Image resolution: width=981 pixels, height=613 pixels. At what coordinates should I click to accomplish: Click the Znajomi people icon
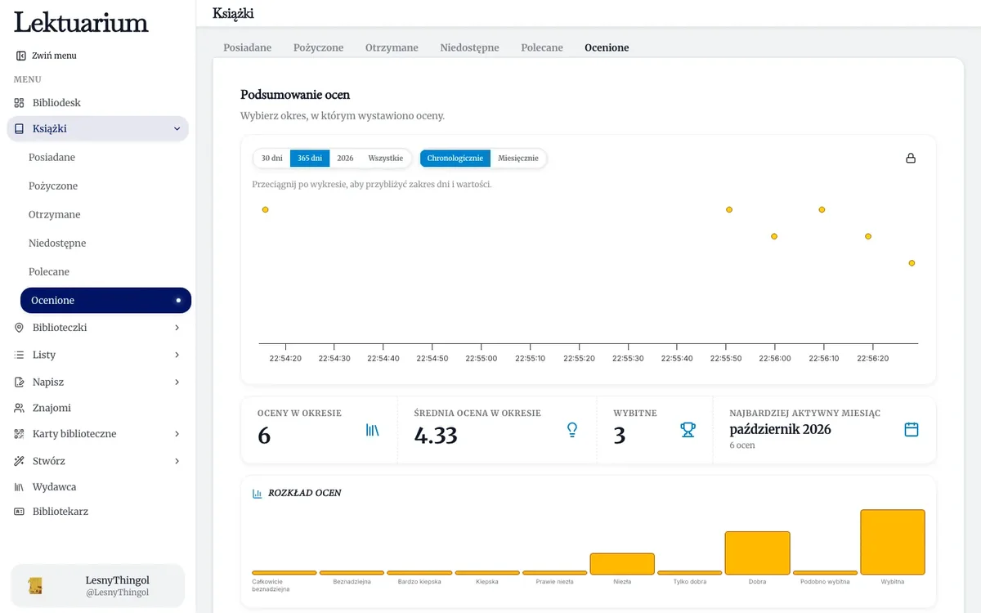pyautogui.click(x=20, y=408)
